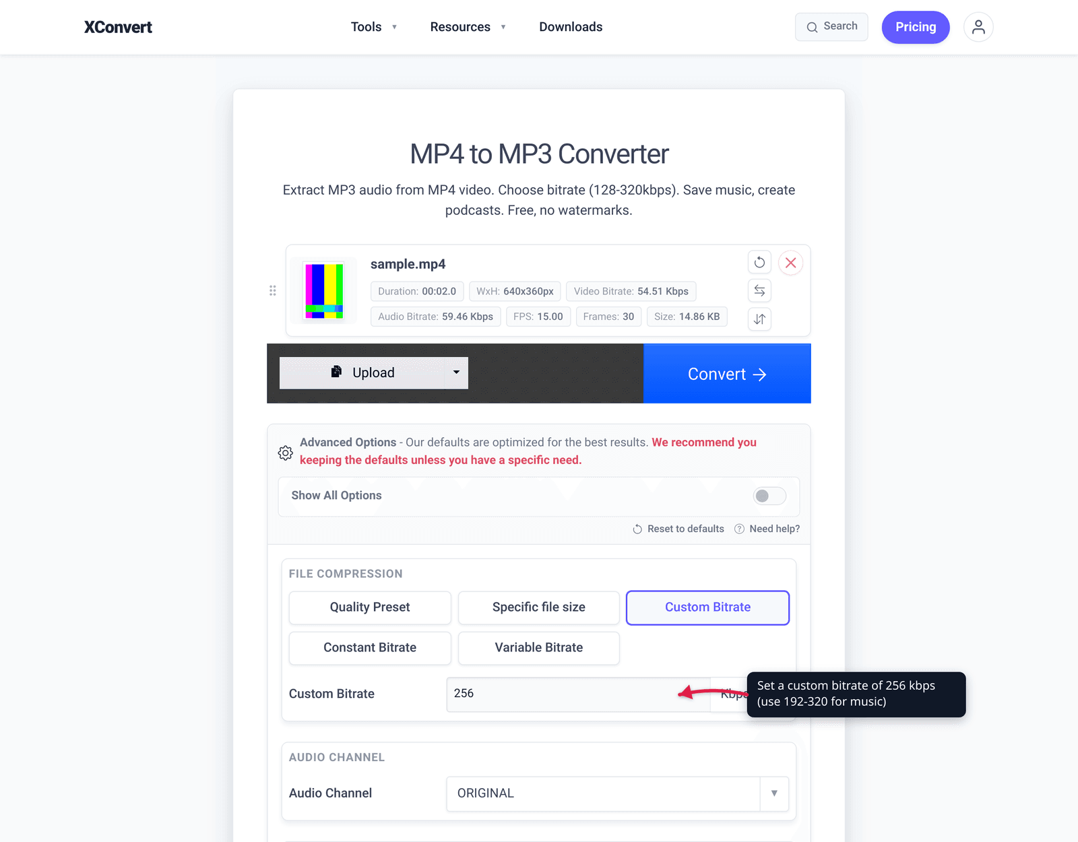Click the Audio Channel dropdown arrow
Screen dimensions: 1078x842
pos(774,794)
